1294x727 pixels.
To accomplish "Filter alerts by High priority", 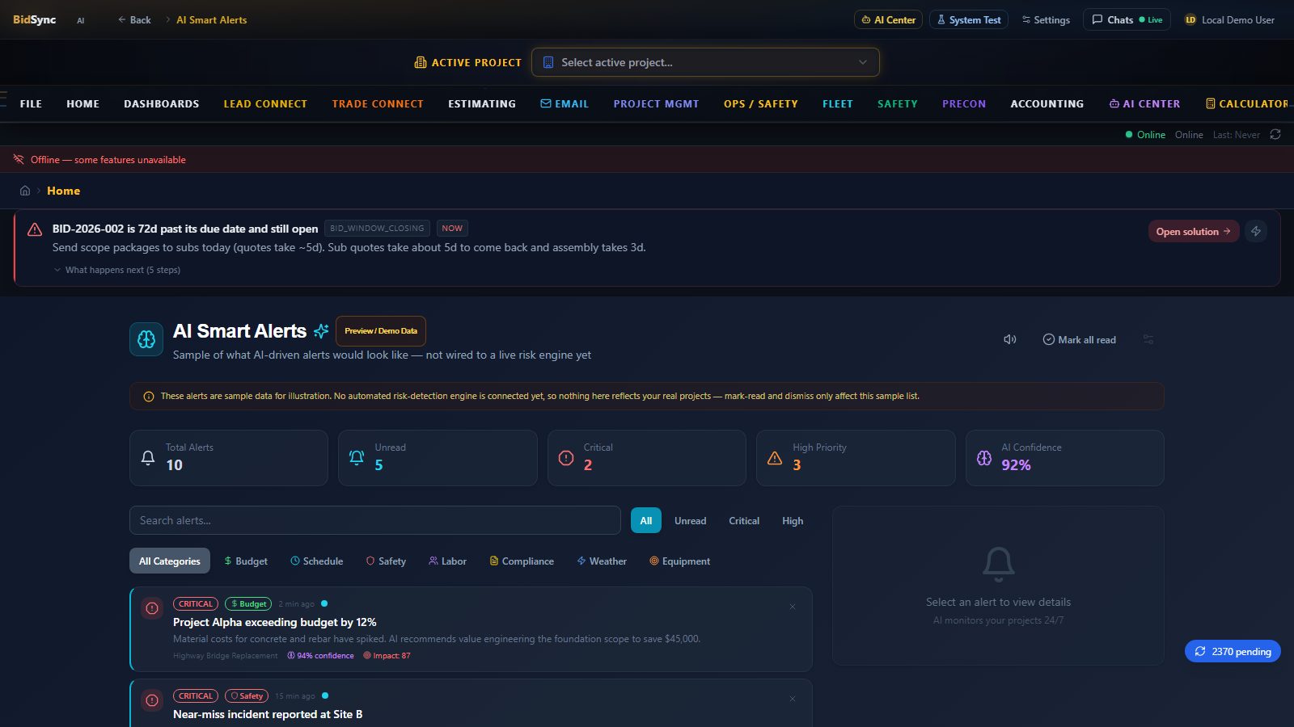I will pyautogui.click(x=793, y=521).
